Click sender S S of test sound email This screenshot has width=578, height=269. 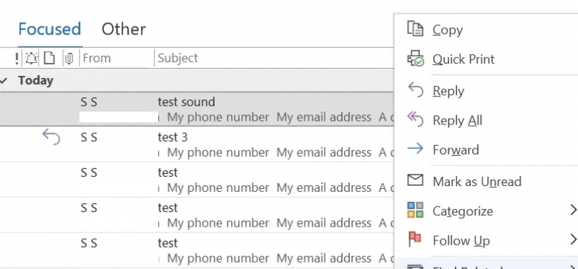click(x=89, y=102)
